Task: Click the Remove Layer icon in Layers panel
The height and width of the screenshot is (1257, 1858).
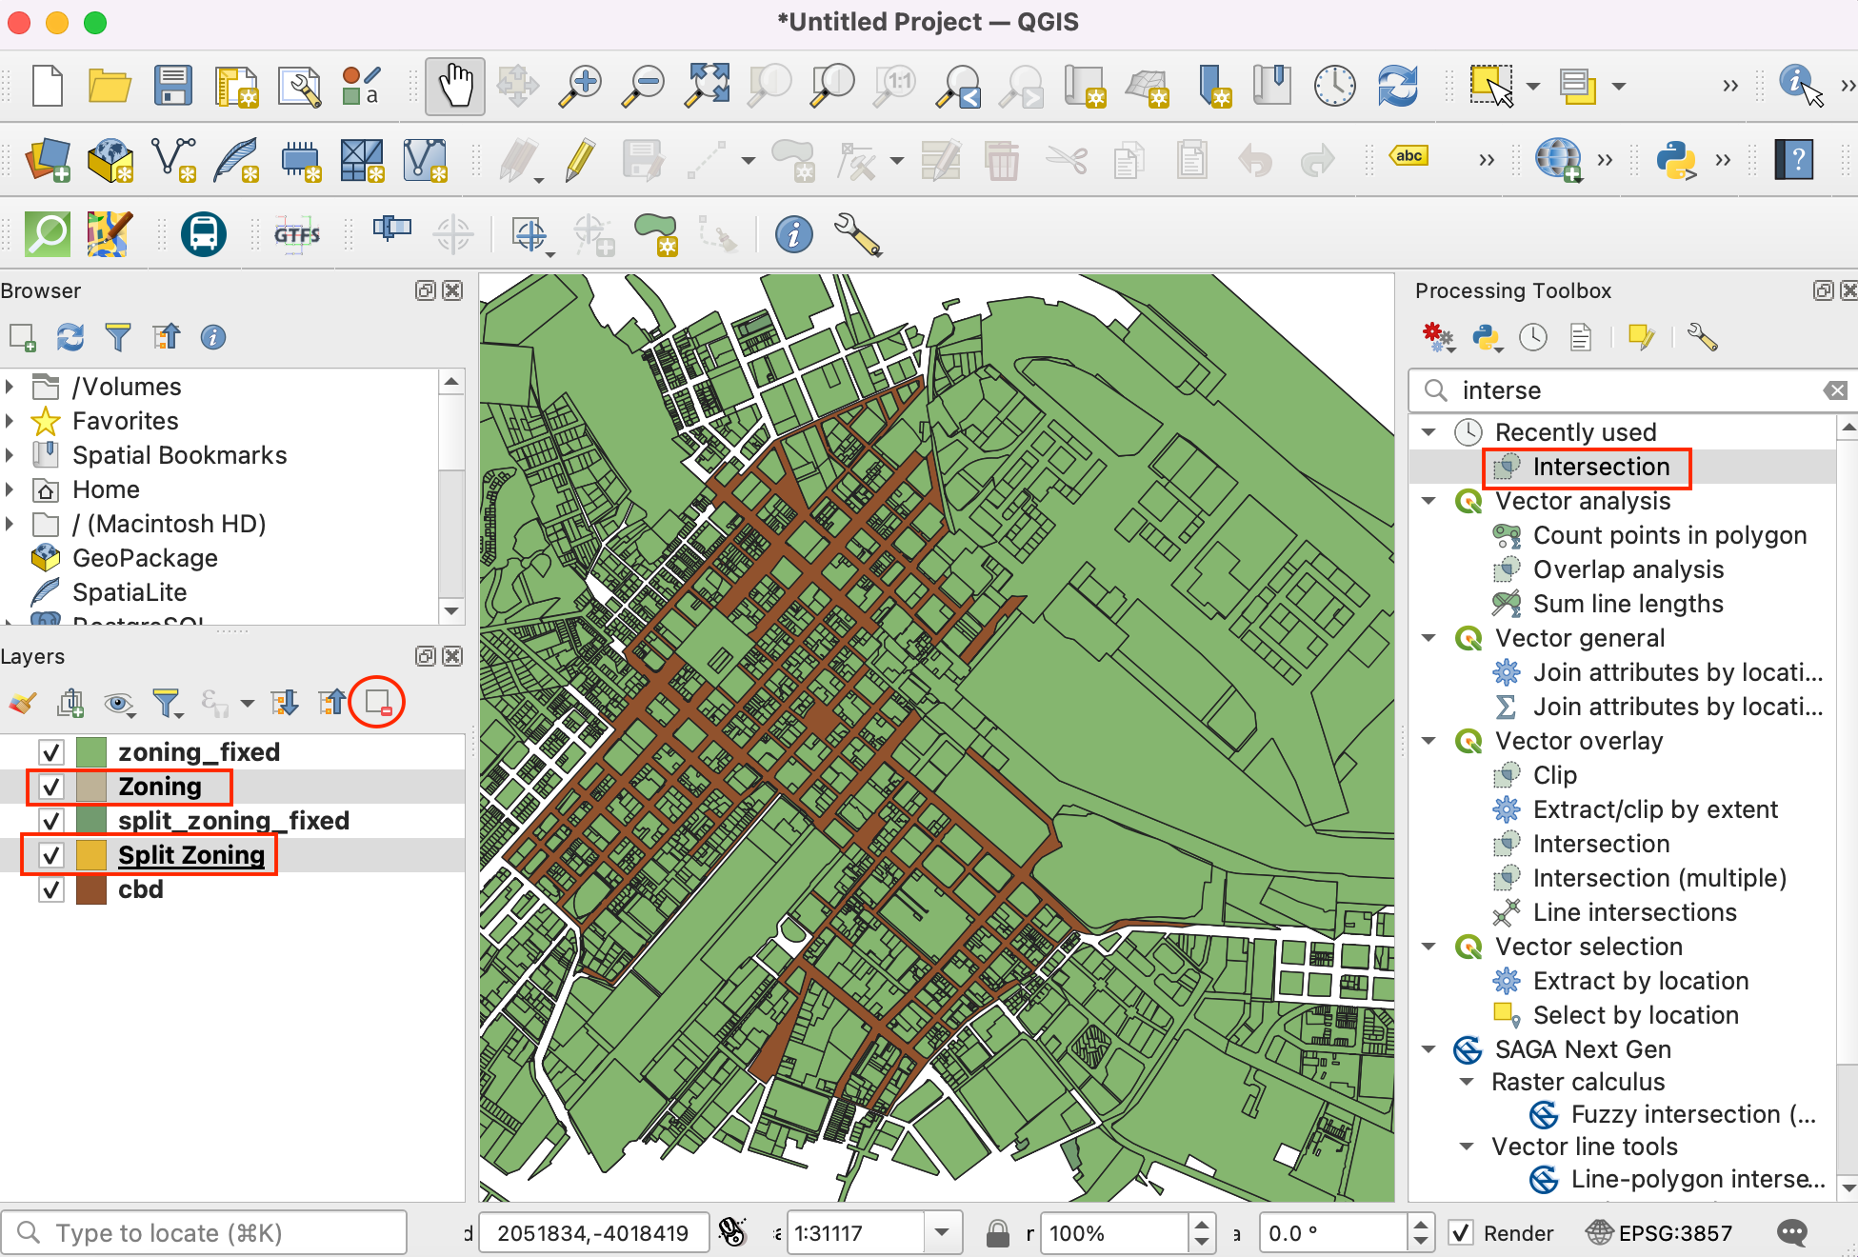Action: (x=377, y=703)
